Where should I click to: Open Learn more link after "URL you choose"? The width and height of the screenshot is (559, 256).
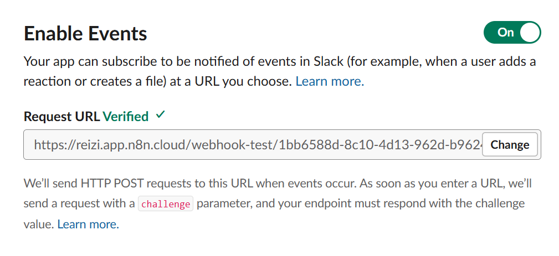pyautogui.click(x=330, y=82)
